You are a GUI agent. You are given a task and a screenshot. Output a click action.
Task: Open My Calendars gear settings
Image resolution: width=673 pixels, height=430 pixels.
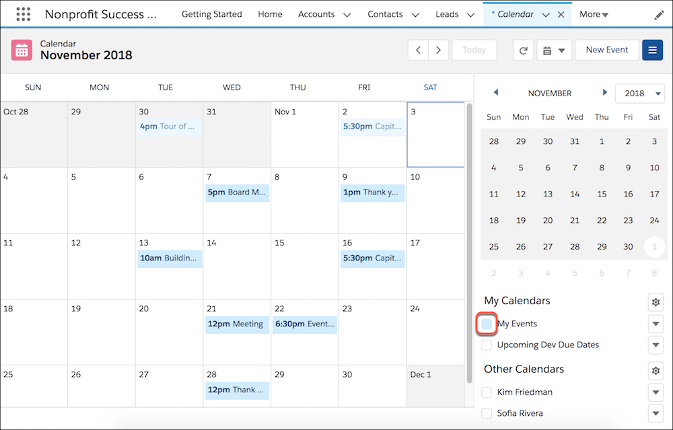coord(656,302)
